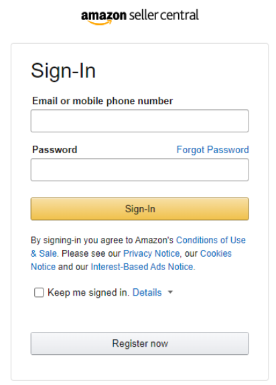
Task: Open the Details link next to the checkbox
Action: pos(147,292)
